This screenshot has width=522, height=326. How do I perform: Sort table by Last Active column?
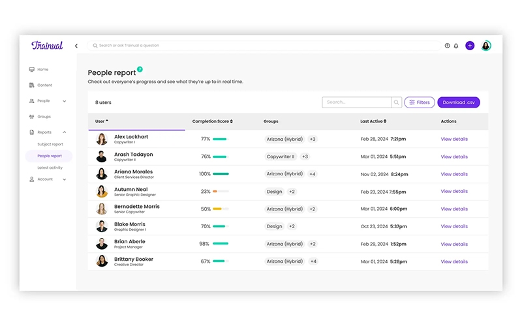373,121
